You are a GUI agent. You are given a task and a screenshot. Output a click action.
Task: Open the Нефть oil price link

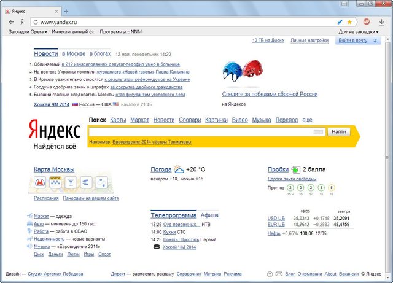[274, 233]
